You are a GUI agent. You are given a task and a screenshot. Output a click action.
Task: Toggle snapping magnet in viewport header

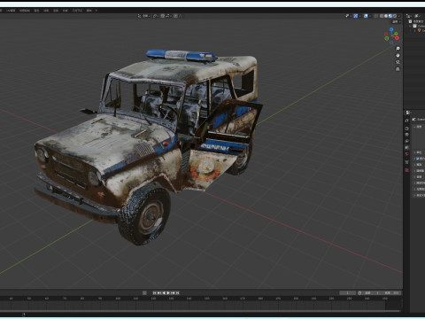[x=162, y=16]
